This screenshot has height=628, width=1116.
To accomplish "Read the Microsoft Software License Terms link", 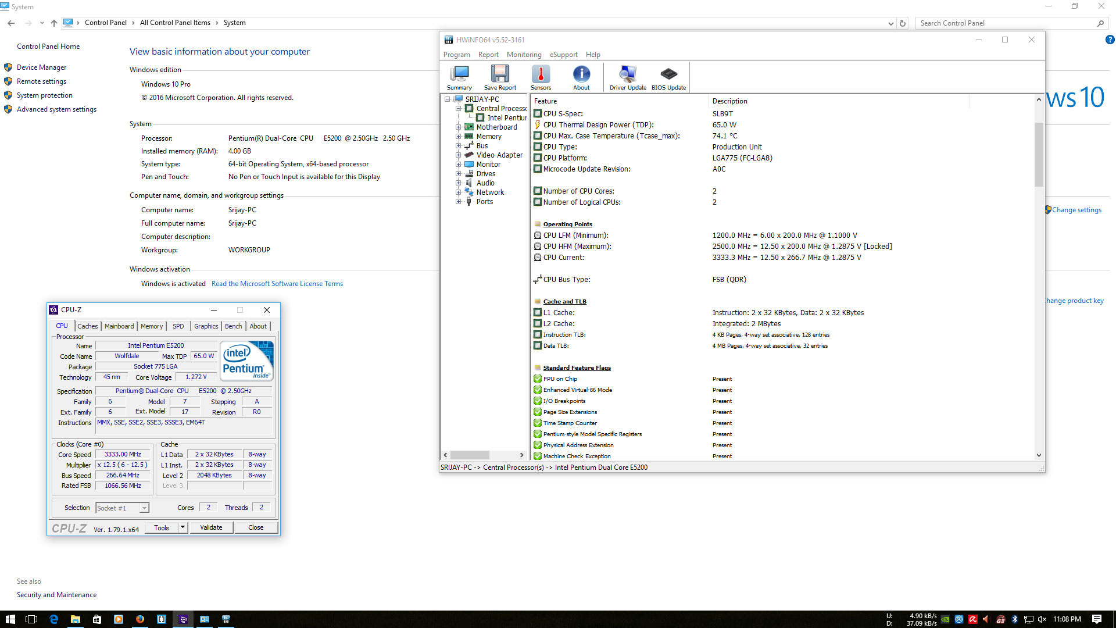I will pyautogui.click(x=277, y=284).
